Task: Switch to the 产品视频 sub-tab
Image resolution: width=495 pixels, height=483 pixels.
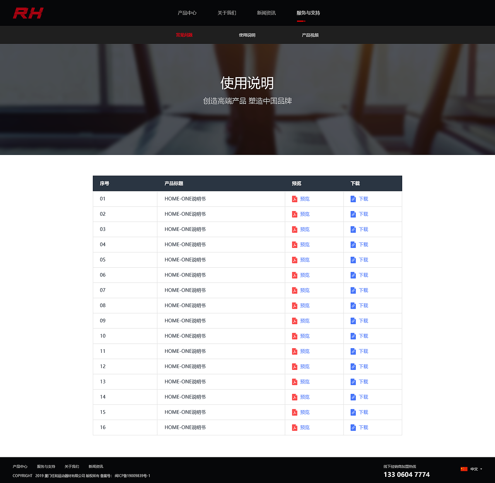Action: [x=310, y=35]
